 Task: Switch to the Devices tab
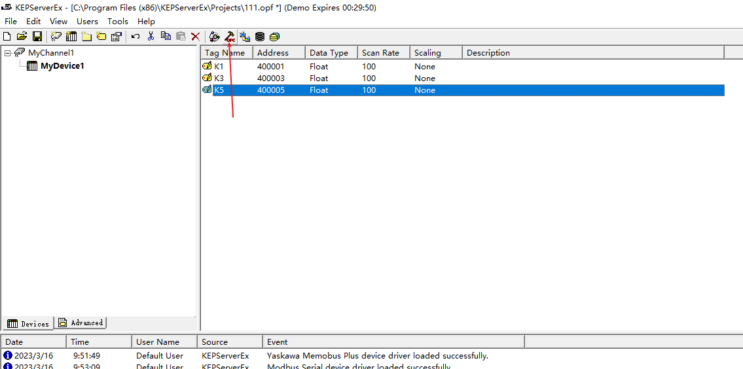click(28, 323)
